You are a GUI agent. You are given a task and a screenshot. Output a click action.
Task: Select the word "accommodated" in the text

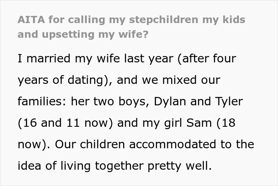pyautogui.click(x=173, y=144)
